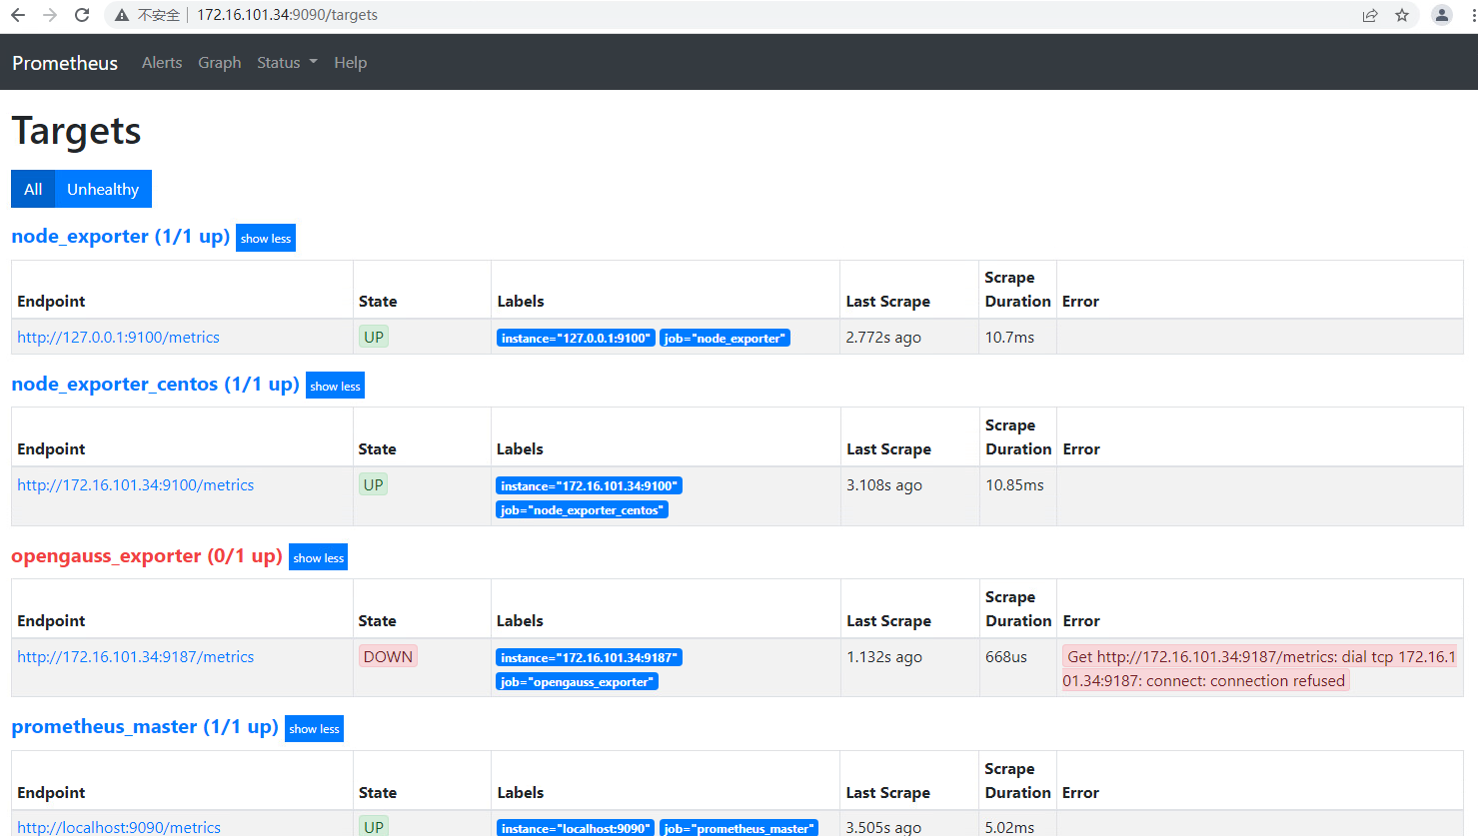The image size is (1478, 836).
Task: Open http://127.0.0.1:9100/metrics endpoint link
Action: [118, 338]
